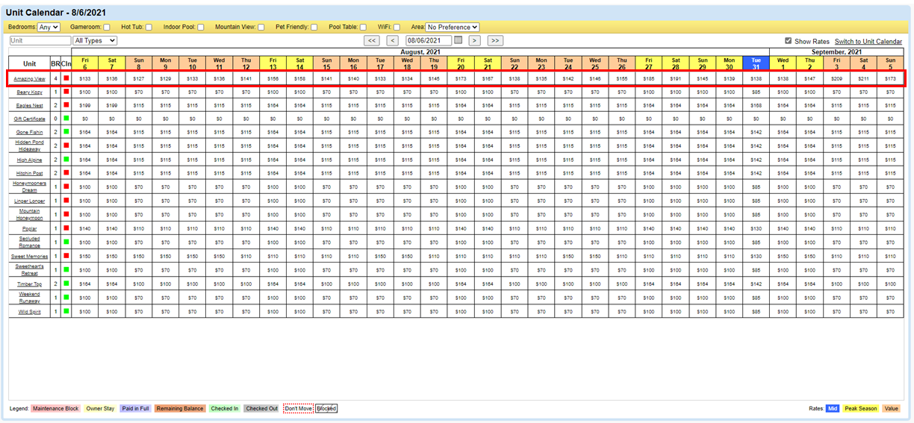This screenshot has height=423, width=914.
Task: Click the Beary Kozy clean status square
Action: pos(66,92)
